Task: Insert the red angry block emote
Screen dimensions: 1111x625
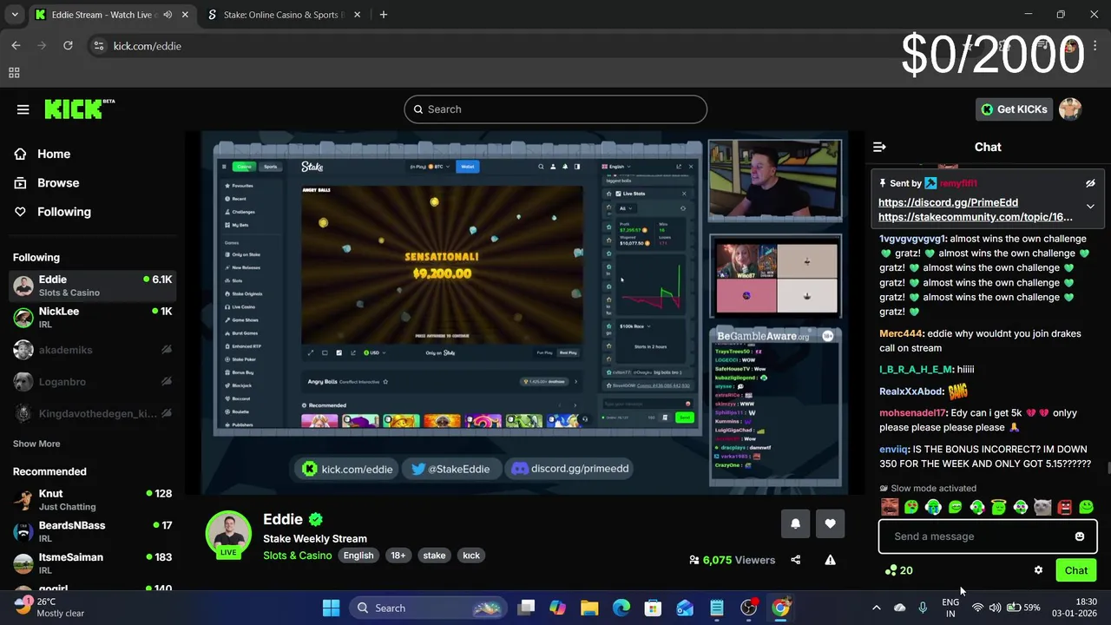Action: click(x=1064, y=507)
